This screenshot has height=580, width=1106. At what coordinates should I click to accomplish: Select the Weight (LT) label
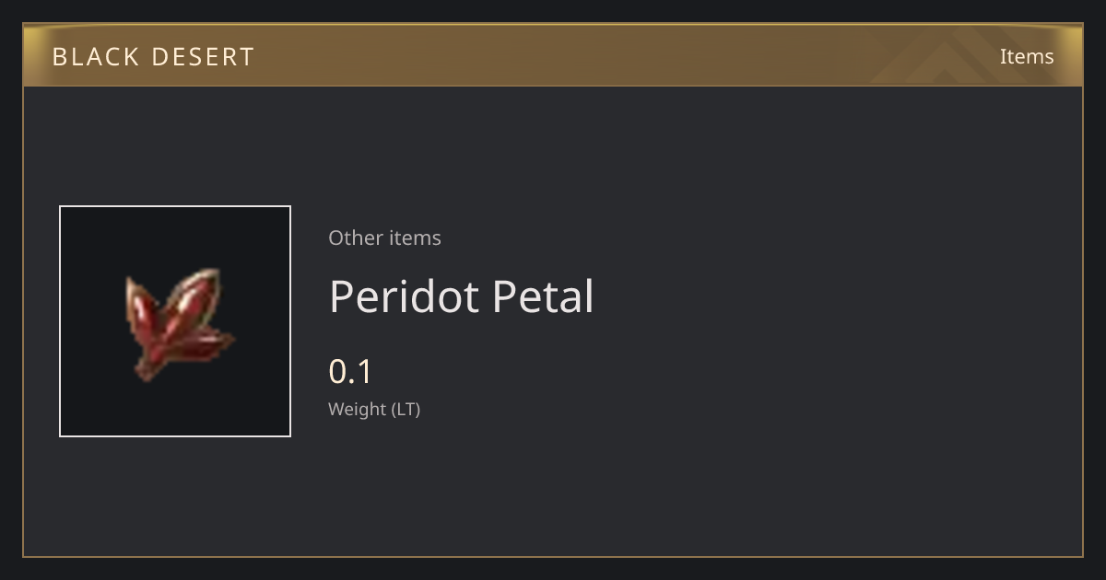pyautogui.click(x=374, y=410)
